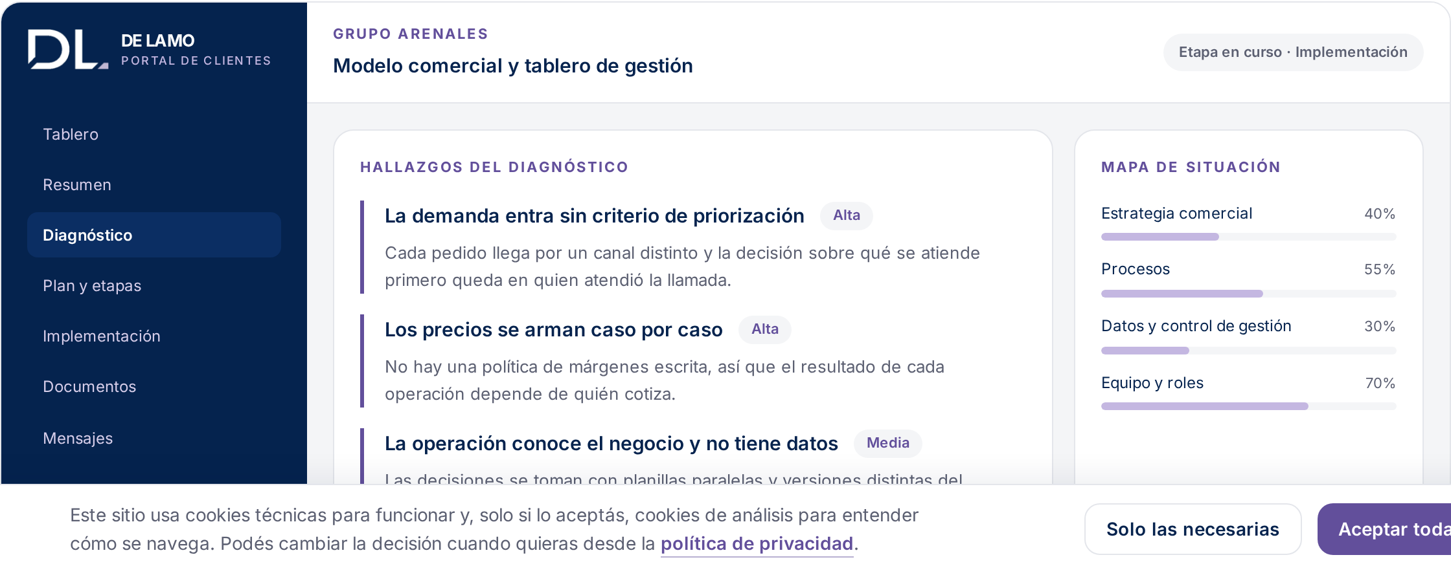Click the MAPA DE SITUACIÓN heading
Image resolution: width=1451 pixels, height=577 pixels.
(x=1191, y=167)
